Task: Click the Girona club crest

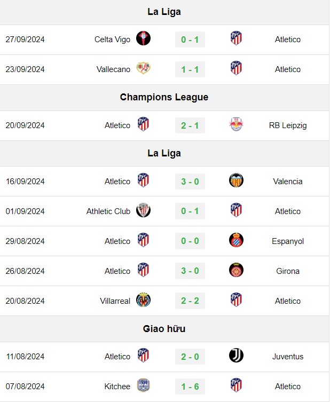Action: (x=236, y=270)
